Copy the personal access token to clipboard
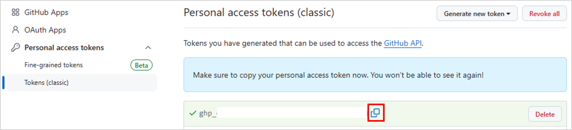The height and width of the screenshot is (130, 572). pos(375,113)
